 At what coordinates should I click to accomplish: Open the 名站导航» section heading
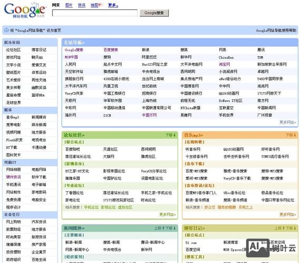click(74, 43)
